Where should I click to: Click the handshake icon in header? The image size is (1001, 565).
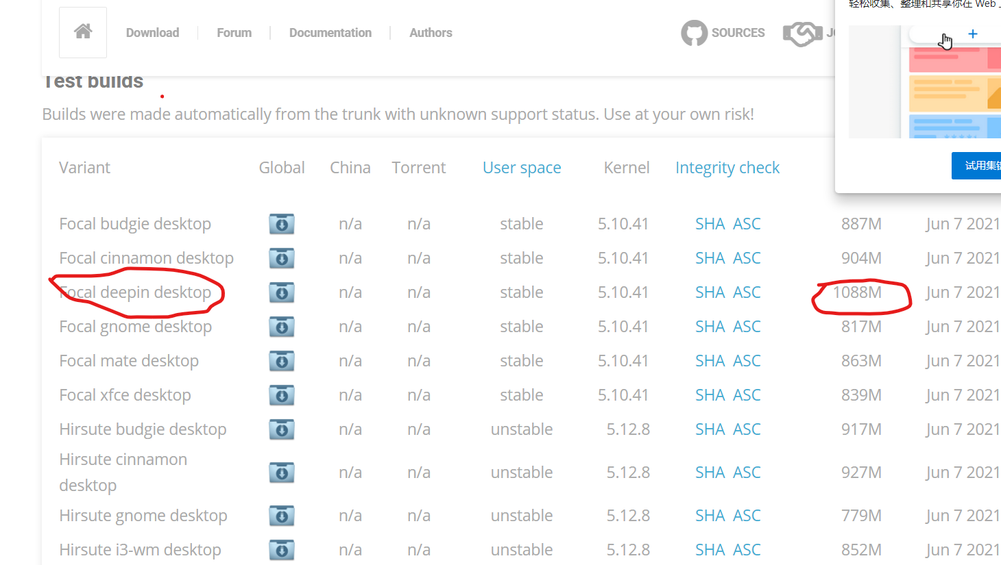point(802,33)
